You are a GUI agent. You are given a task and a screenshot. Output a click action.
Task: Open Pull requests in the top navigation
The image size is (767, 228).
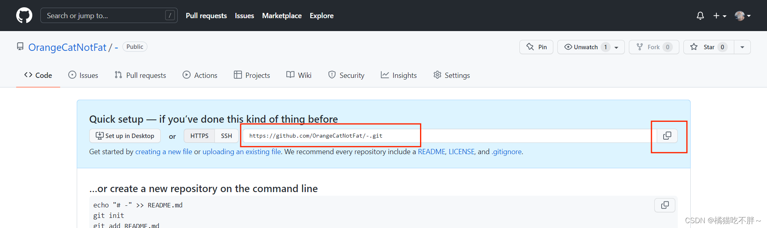[206, 15]
